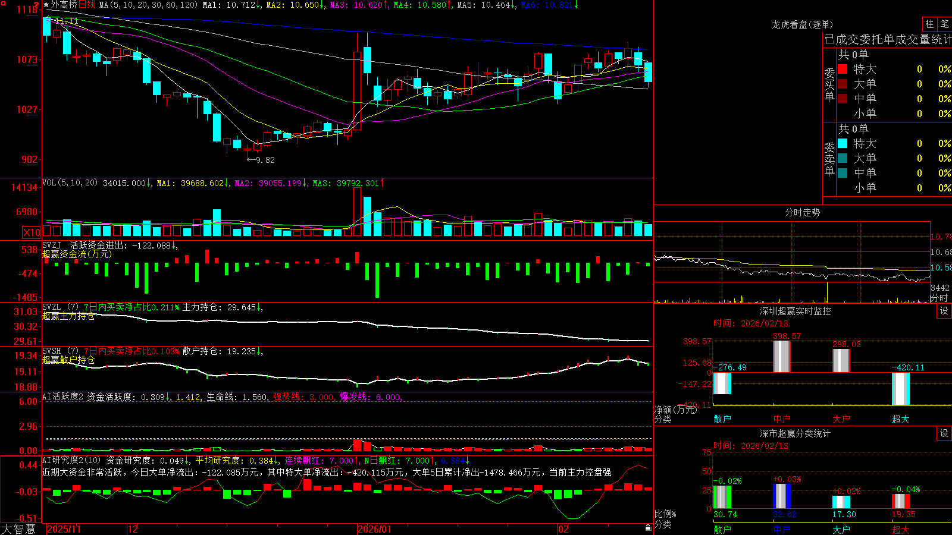Click the 委卖单 section label

click(829, 159)
